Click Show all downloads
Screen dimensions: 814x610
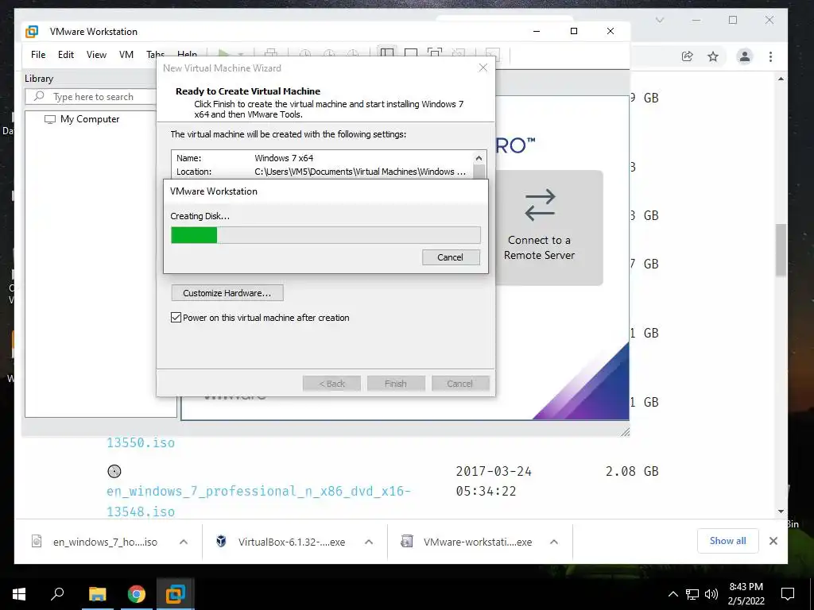tap(728, 541)
